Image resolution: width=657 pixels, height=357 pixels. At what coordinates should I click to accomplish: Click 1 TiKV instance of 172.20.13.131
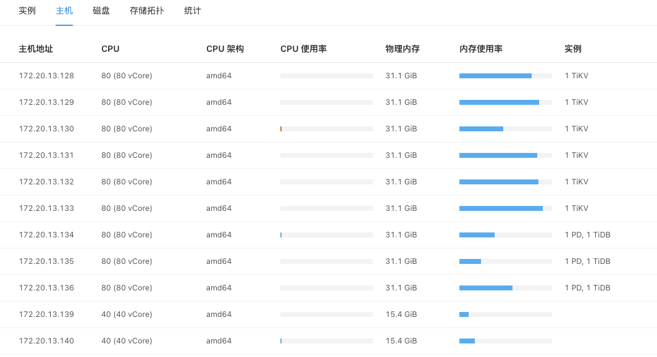pyautogui.click(x=577, y=155)
